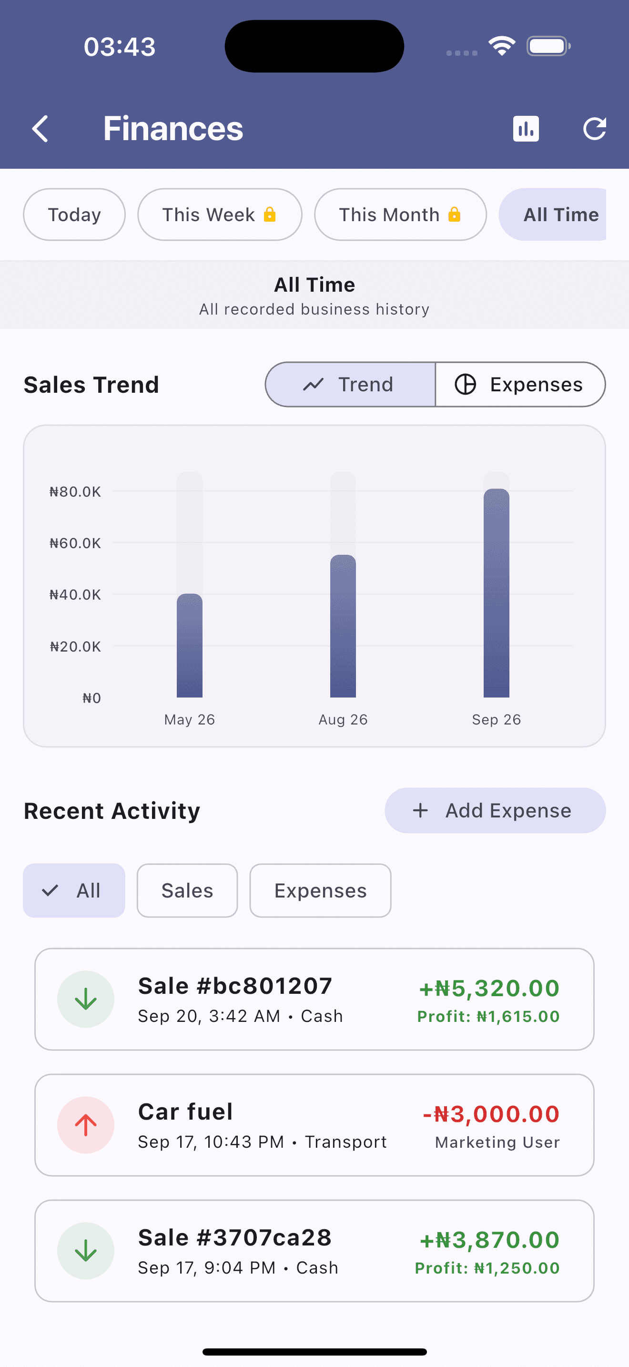Open Sale #bc801207 transaction card
Viewport: 629px width, 1367px height.
[314, 999]
